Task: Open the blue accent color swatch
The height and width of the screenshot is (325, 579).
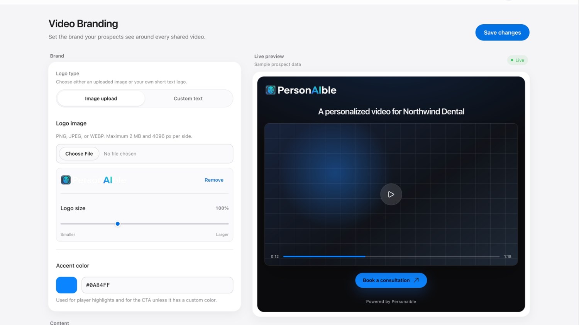Action: point(66,285)
